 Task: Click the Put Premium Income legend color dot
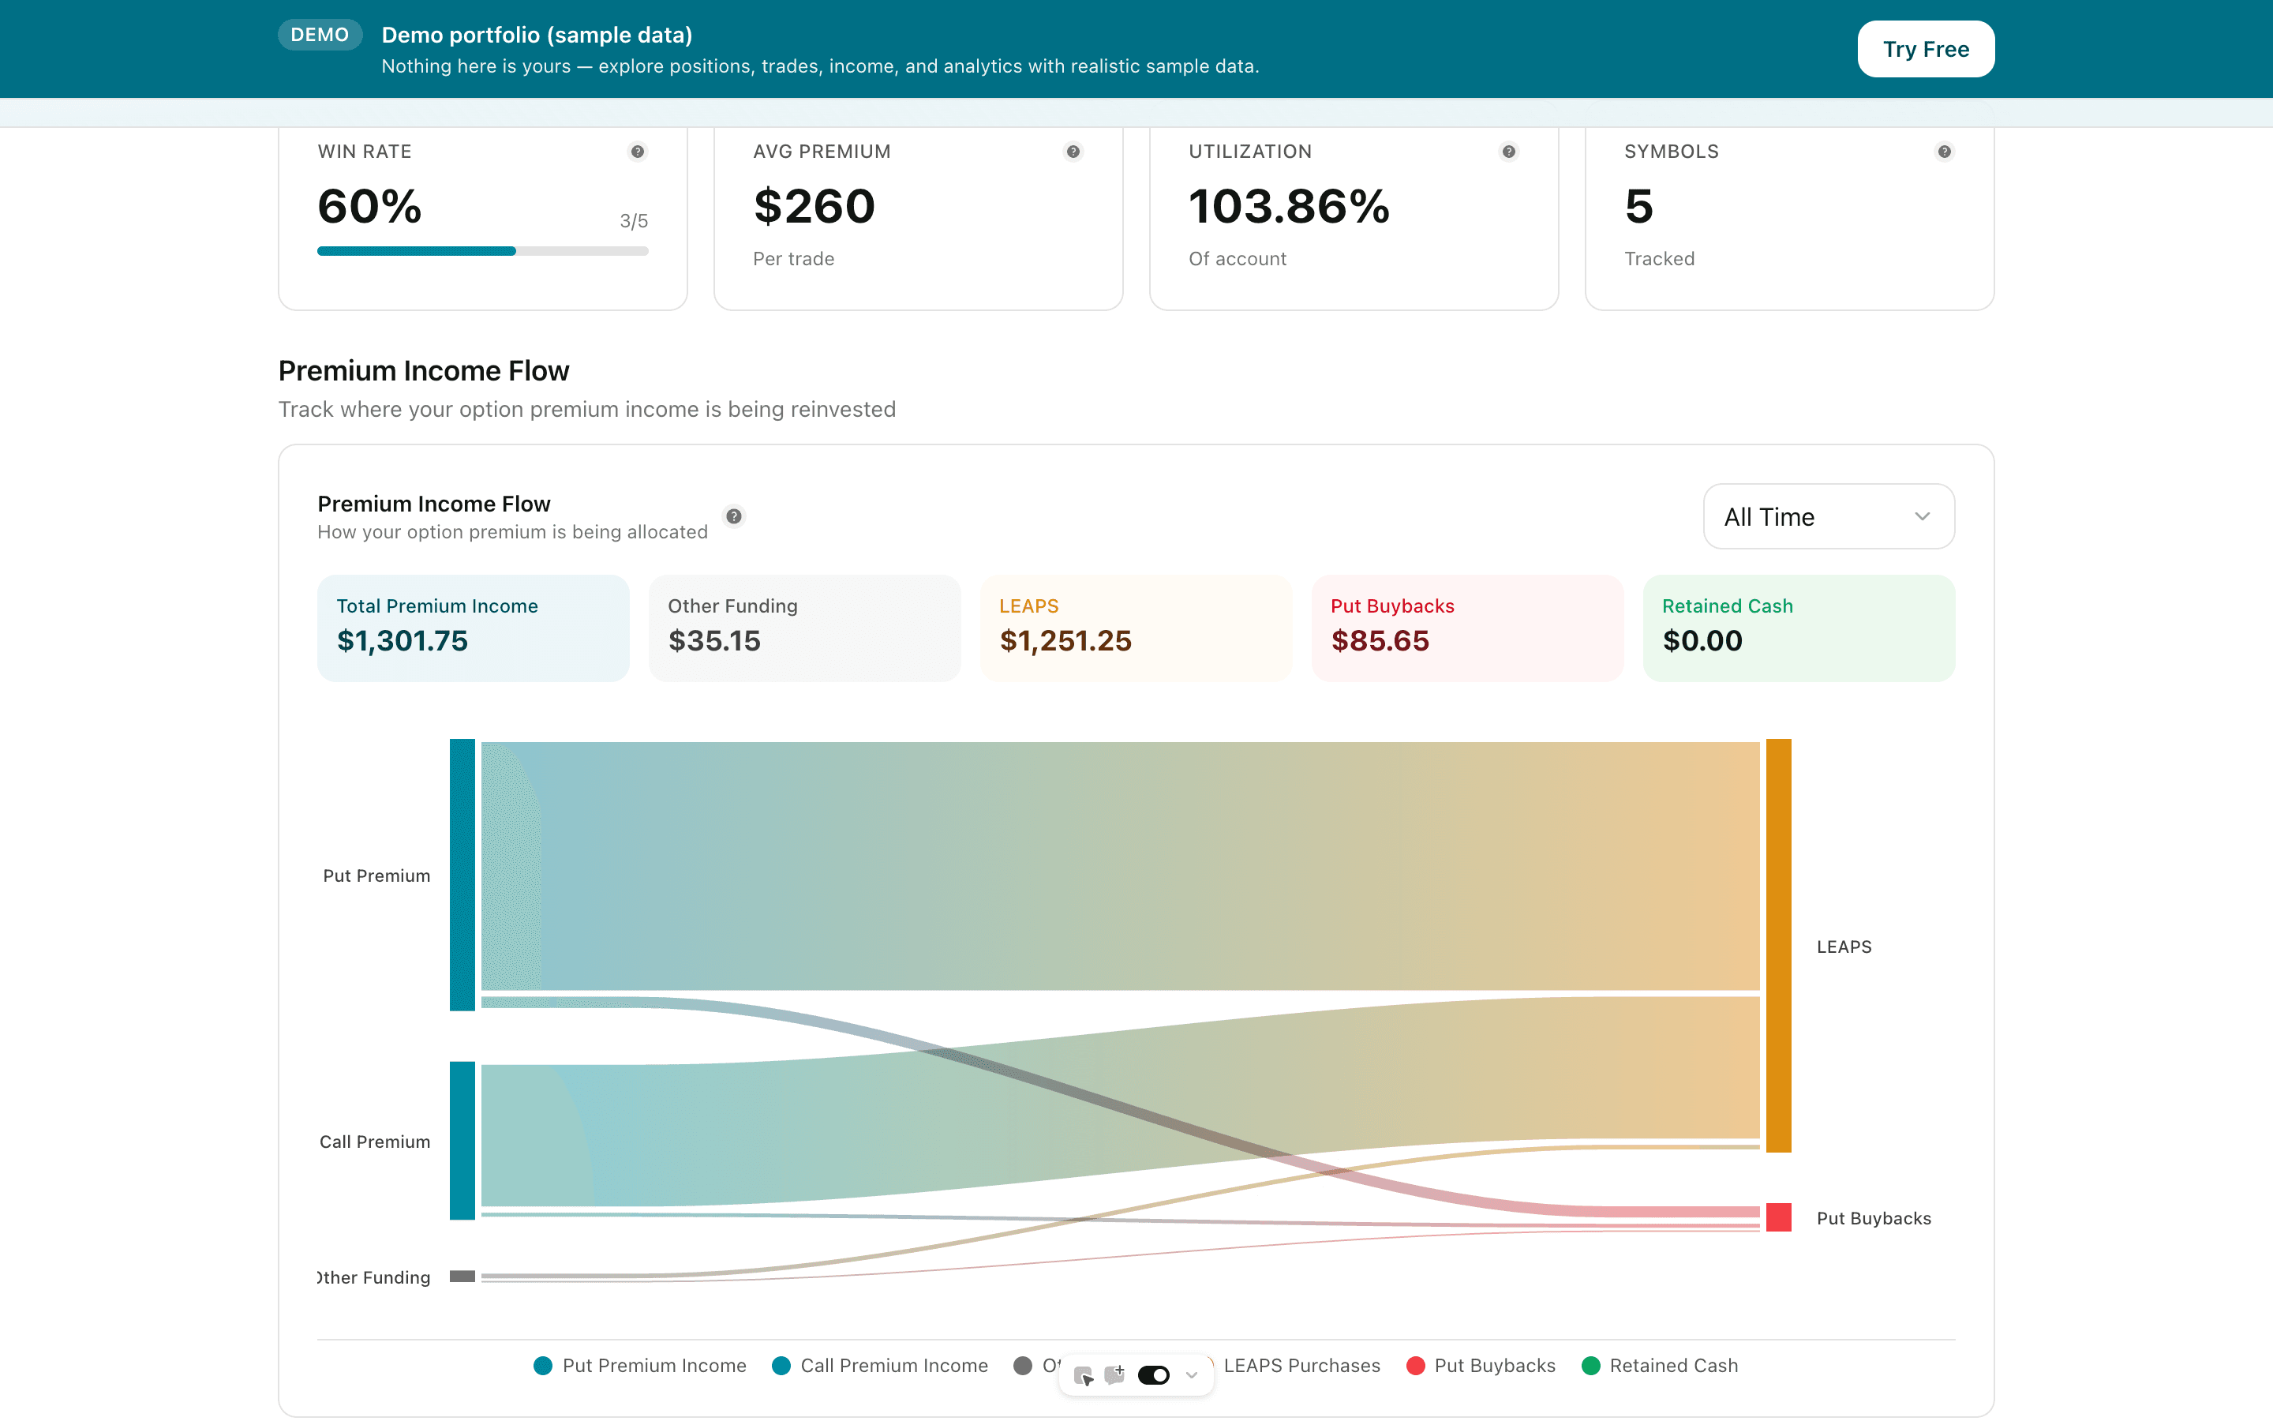(x=543, y=1366)
